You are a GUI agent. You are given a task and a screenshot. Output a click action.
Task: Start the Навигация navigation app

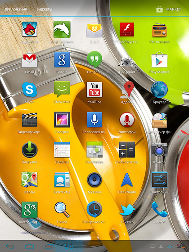[127, 180]
